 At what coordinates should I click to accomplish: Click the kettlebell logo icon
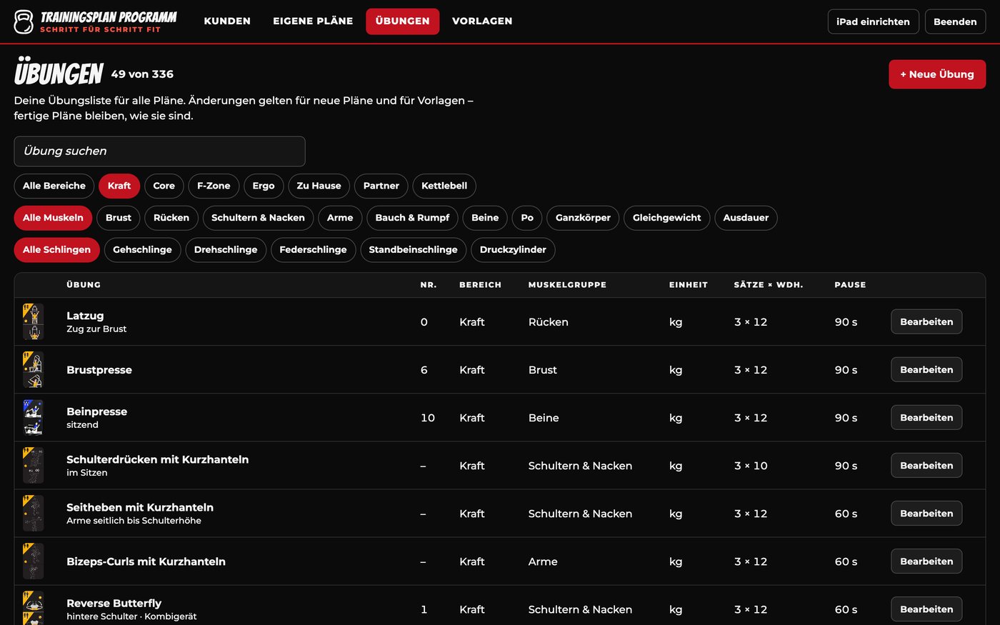24,21
